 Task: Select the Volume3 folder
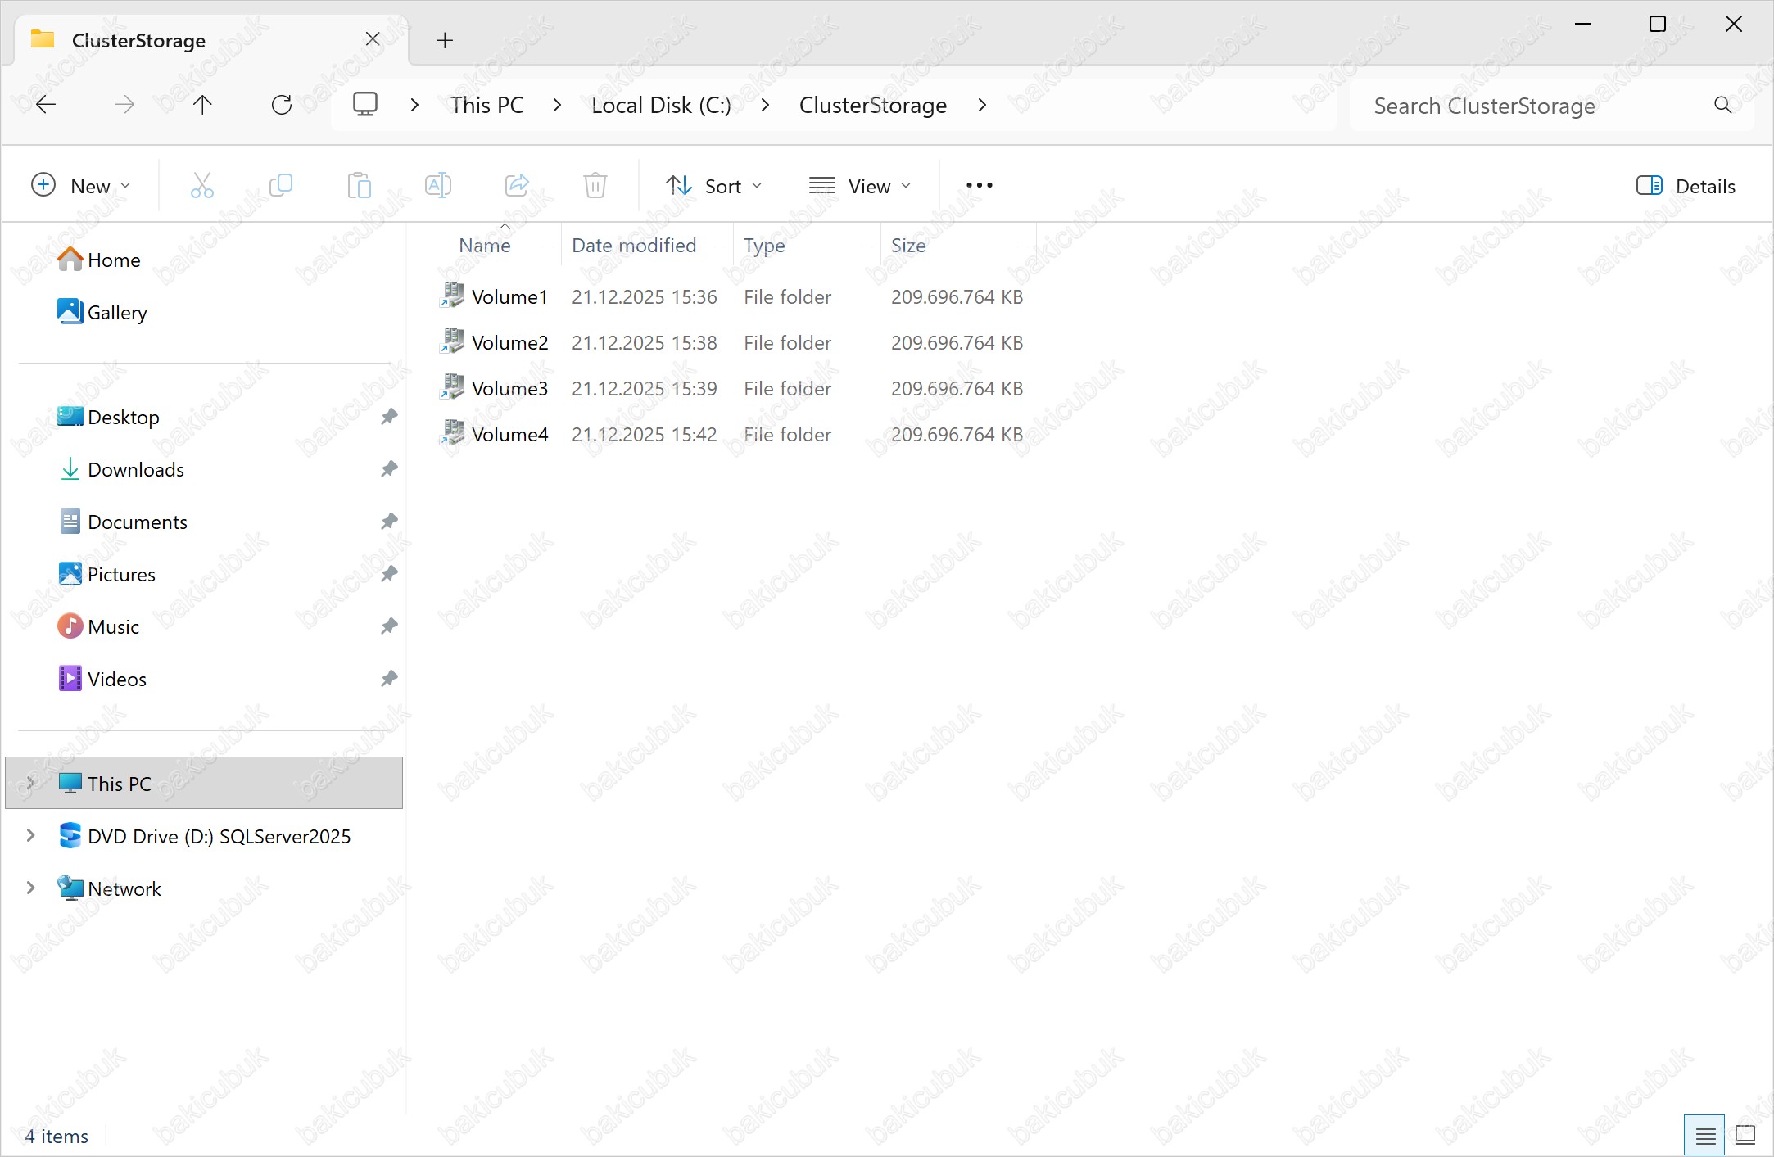tap(509, 389)
